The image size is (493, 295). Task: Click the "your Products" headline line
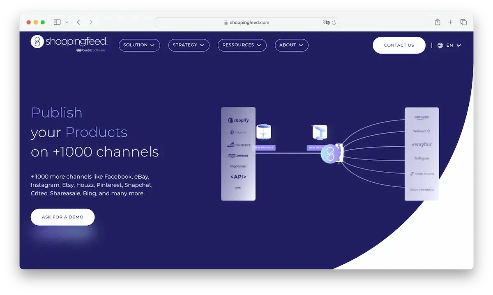coord(79,132)
